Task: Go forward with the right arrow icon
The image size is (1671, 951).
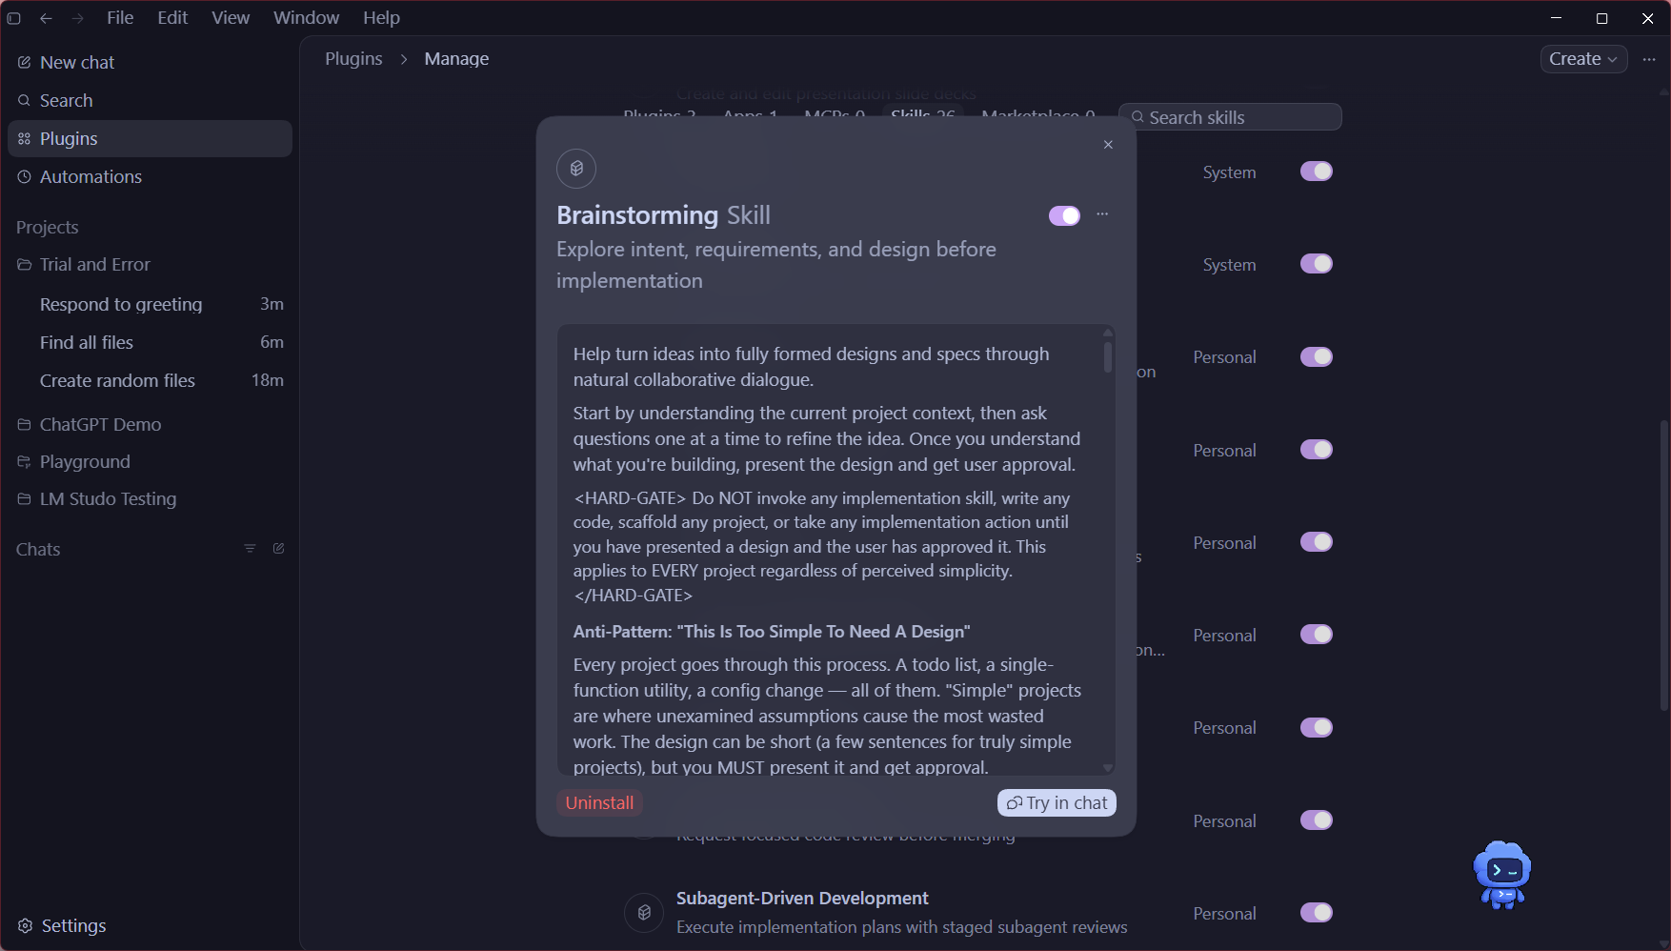Action: click(x=77, y=18)
